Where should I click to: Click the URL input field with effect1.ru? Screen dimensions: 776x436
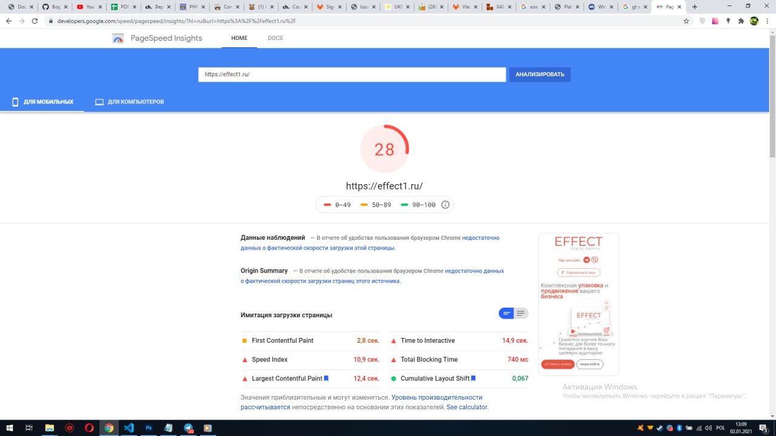coord(352,74)
